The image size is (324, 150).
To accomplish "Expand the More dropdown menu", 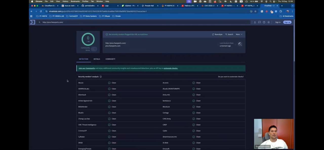I will pyautogui.click(x=239, y=34).
